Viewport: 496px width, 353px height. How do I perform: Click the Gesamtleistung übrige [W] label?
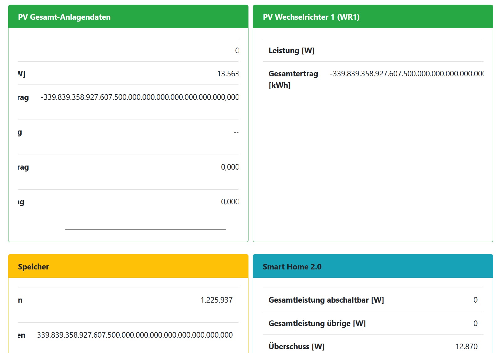317,324
